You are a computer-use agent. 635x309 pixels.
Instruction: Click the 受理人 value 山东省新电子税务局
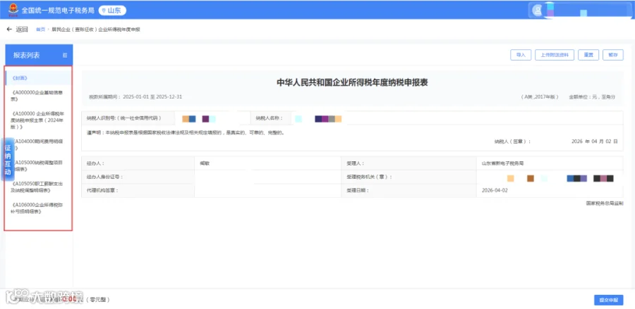pyautogui.click(x=502, y=163)
